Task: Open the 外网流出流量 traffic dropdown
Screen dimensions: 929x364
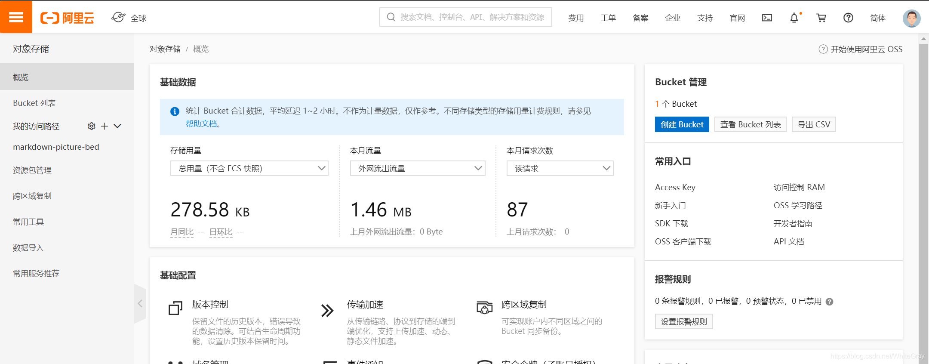Action: (x=418, y=168)
